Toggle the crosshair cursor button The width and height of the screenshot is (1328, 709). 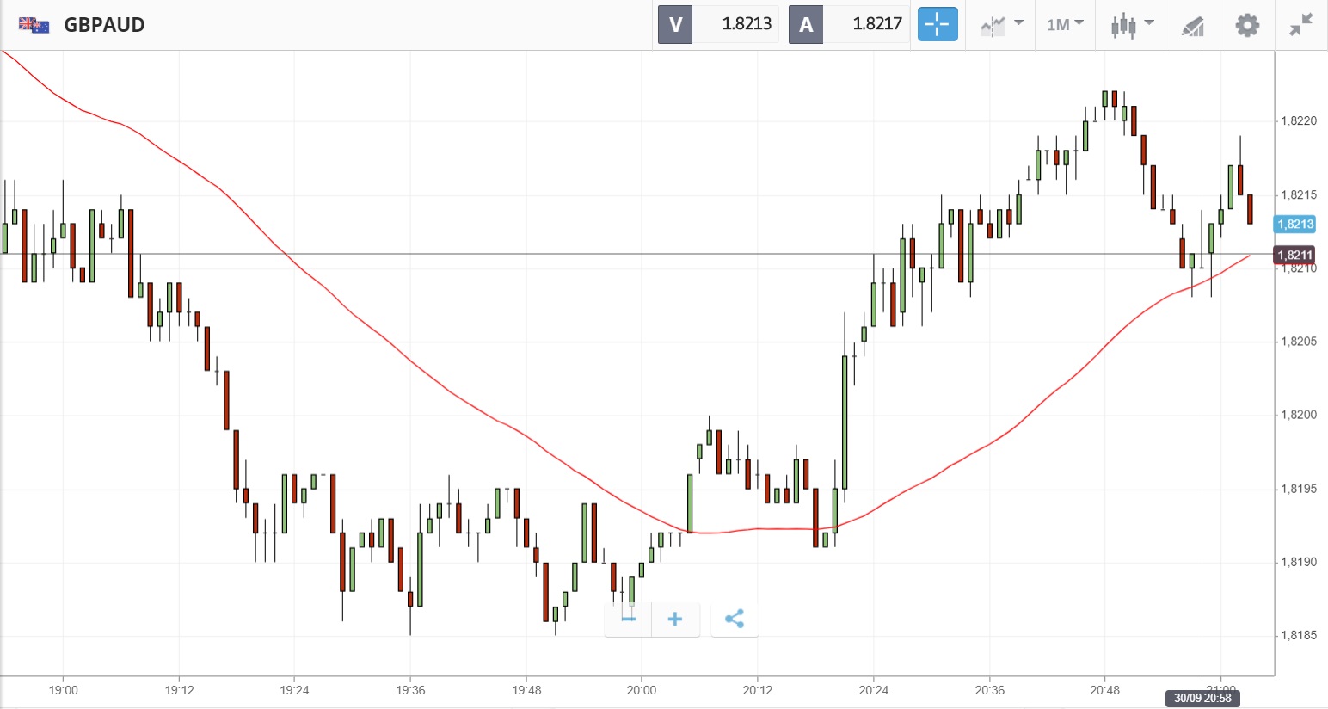[937, 24]
